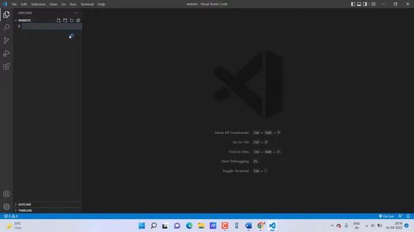Open the Extensions view

[x=6, y=66]
